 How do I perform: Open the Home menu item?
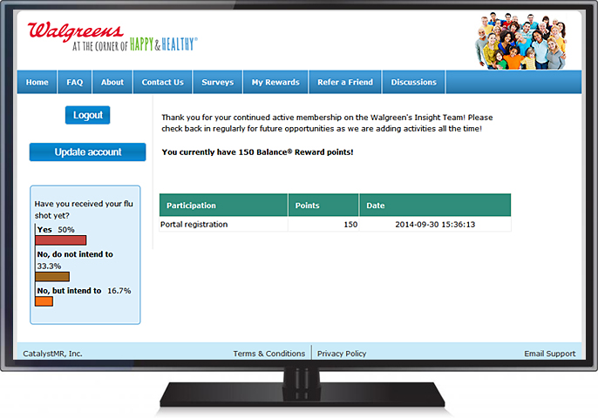coord(37,83)
